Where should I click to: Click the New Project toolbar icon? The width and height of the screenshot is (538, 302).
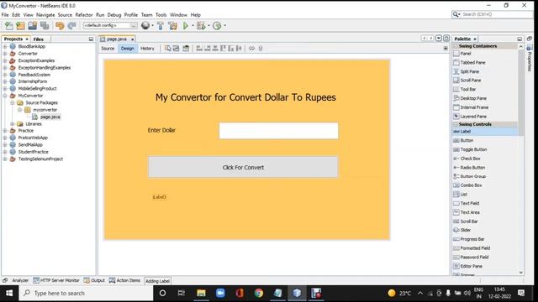[20, 26]
